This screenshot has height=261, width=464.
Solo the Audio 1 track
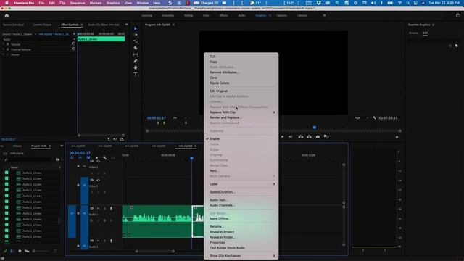(104, 208)
